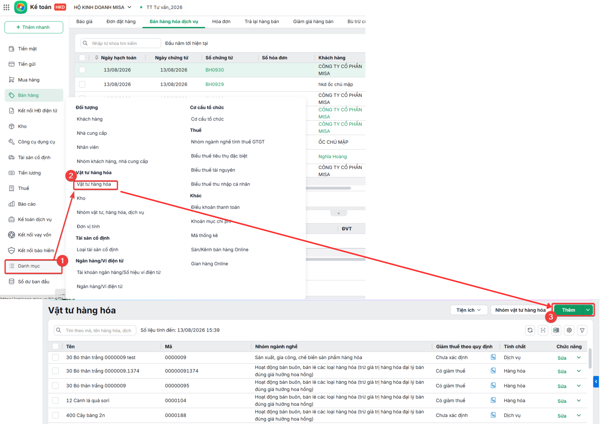
Task: Switch to the Trả lại hàng bán tab
Action: tap(262, 22)
